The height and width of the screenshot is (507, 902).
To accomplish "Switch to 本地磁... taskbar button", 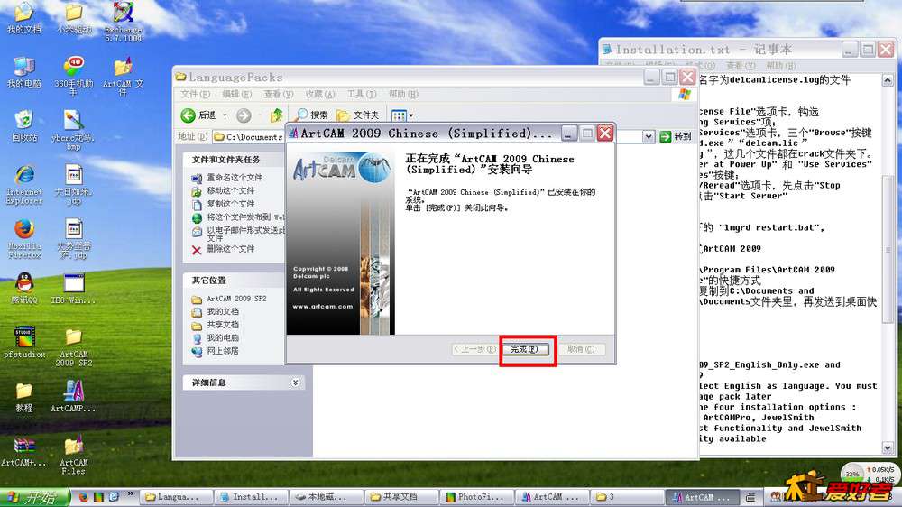I will point(327,497).
